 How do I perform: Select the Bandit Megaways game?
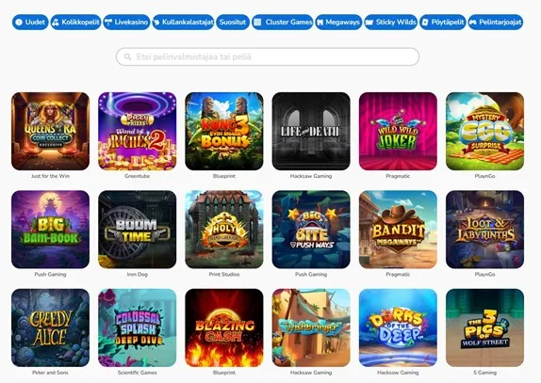point(398,230)
